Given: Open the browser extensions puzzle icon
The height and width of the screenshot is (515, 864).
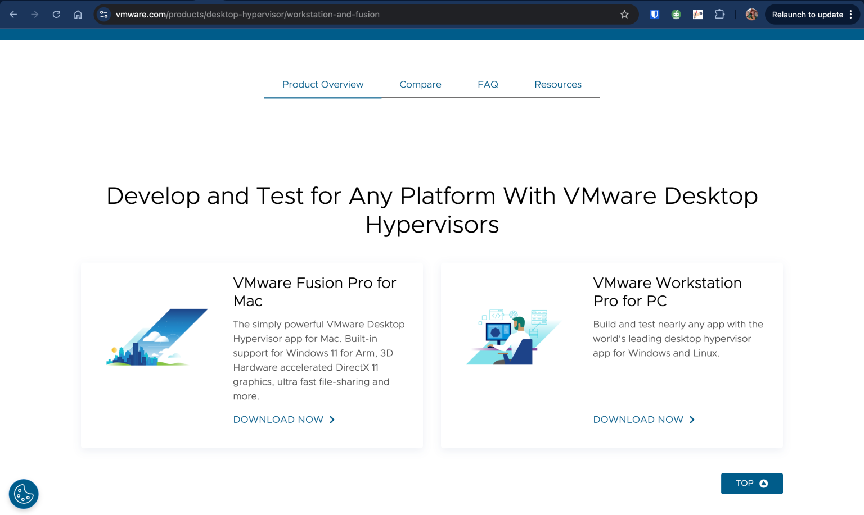Looking at the screenshot, I should pos(719,15).
